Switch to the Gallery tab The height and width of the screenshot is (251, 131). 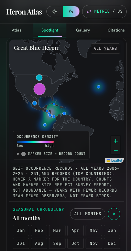click(x=83, y=30)
